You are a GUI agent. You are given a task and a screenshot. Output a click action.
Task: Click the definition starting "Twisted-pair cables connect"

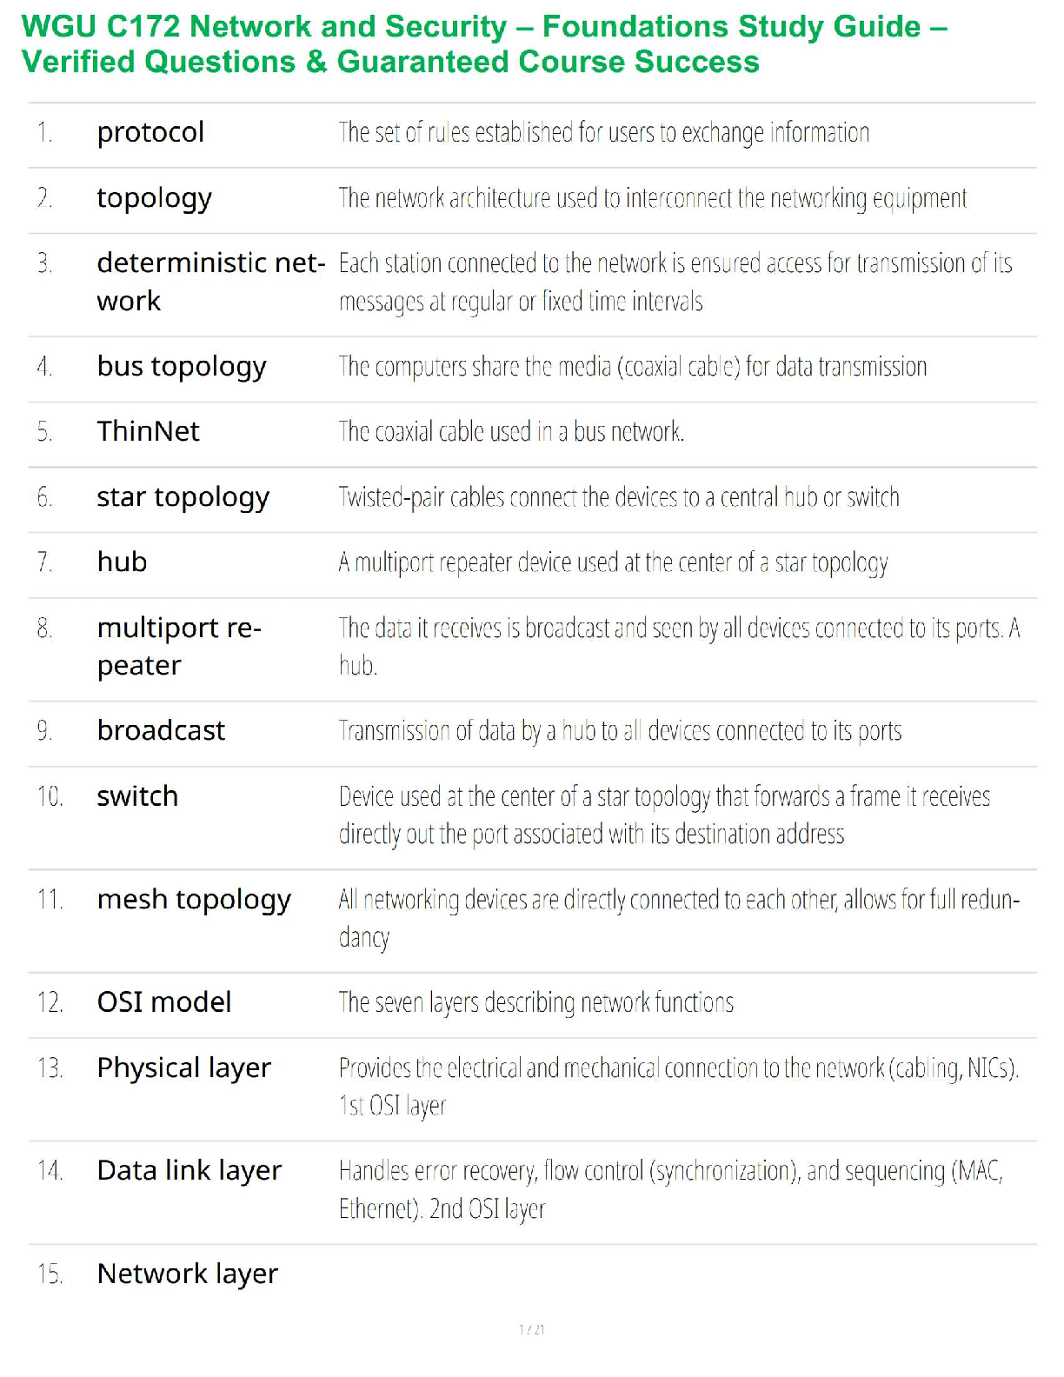(x=618, y=497)
